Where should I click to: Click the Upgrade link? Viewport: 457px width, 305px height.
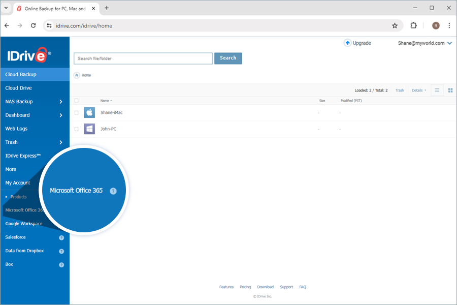(362, 43)
